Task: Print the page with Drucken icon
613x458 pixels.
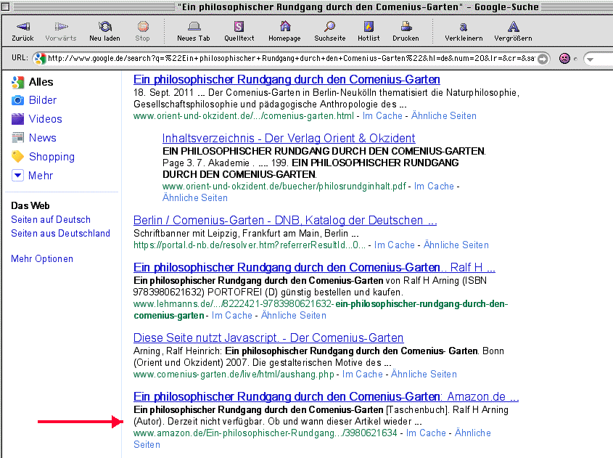Action: [x=406, y=27]
